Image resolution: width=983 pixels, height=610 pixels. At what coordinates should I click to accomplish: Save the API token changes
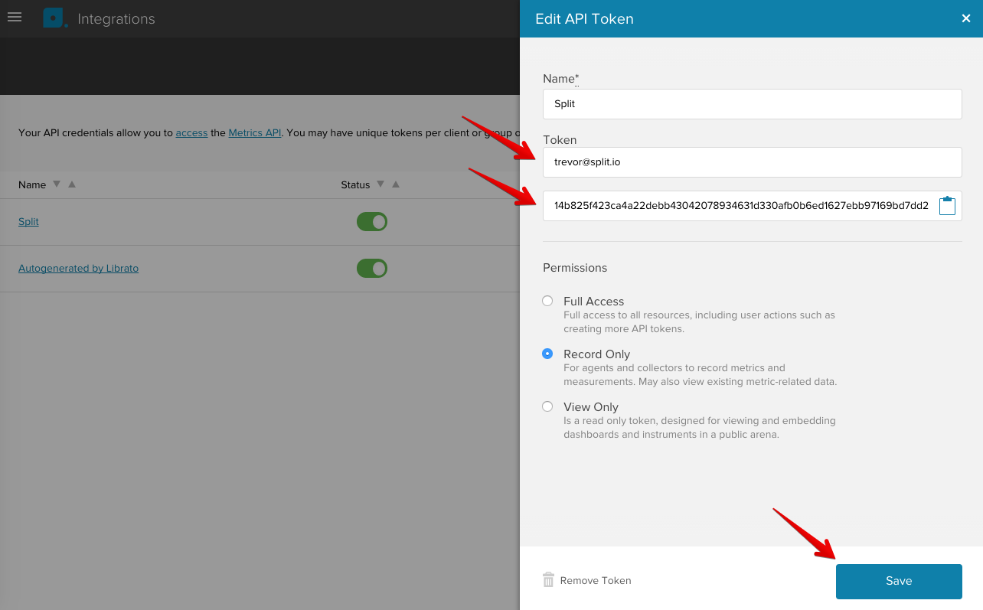(x=899, y=581)
